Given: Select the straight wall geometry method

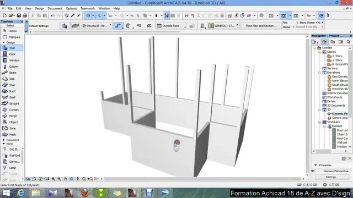Looking at the screenshot, I should pyautogui.click(x=118, y=26).
